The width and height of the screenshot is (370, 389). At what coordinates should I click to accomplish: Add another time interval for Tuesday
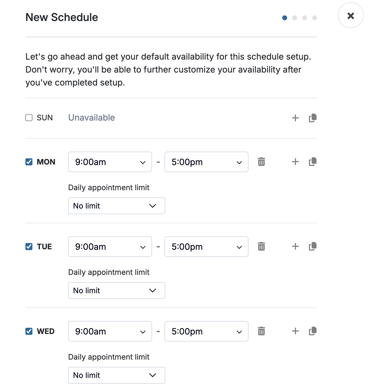tap(295, 247)
